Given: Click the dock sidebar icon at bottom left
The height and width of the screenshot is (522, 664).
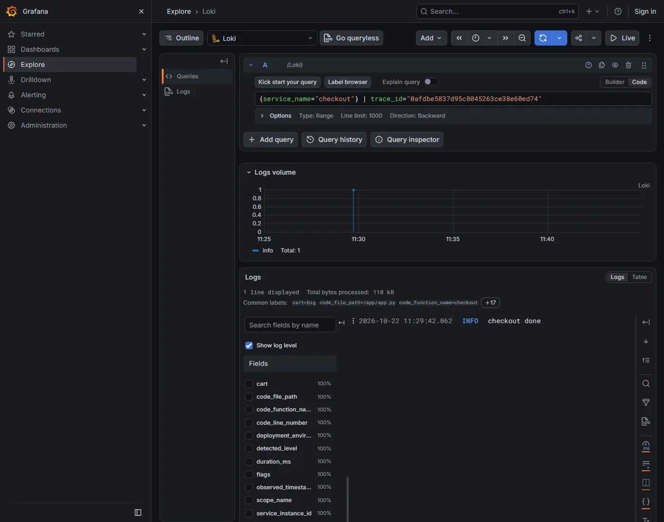Looking at the screenshot, I should tap(138, 513).
